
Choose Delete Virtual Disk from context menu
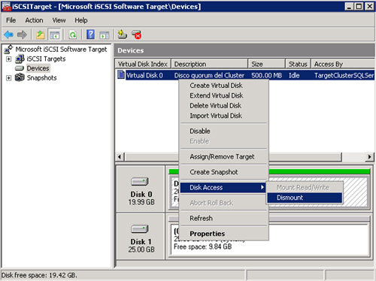[224, 106]
